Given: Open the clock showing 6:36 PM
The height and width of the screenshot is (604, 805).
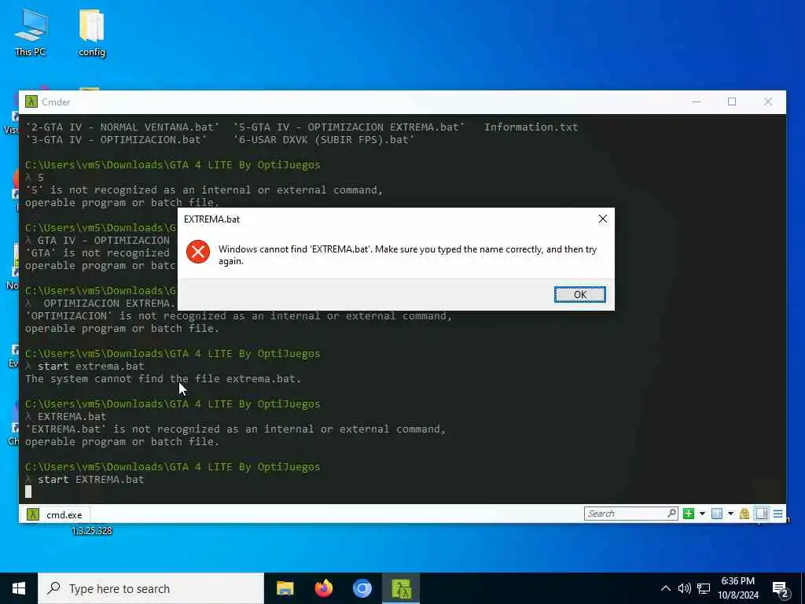Looking at the screenshot, I should [x=737, y=588].
